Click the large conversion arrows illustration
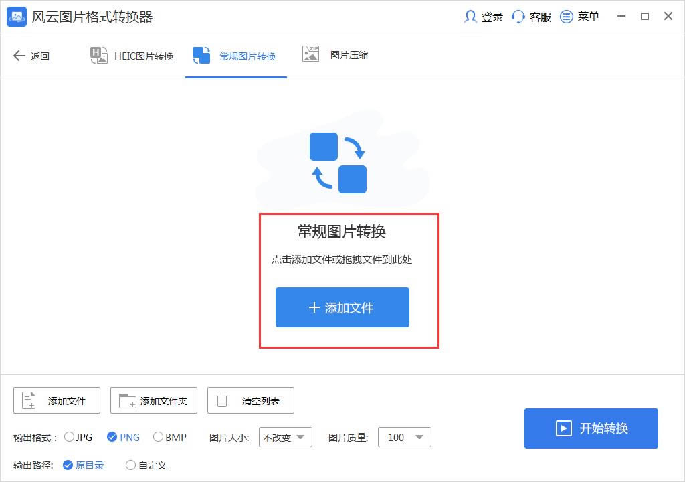 point(338,163)
